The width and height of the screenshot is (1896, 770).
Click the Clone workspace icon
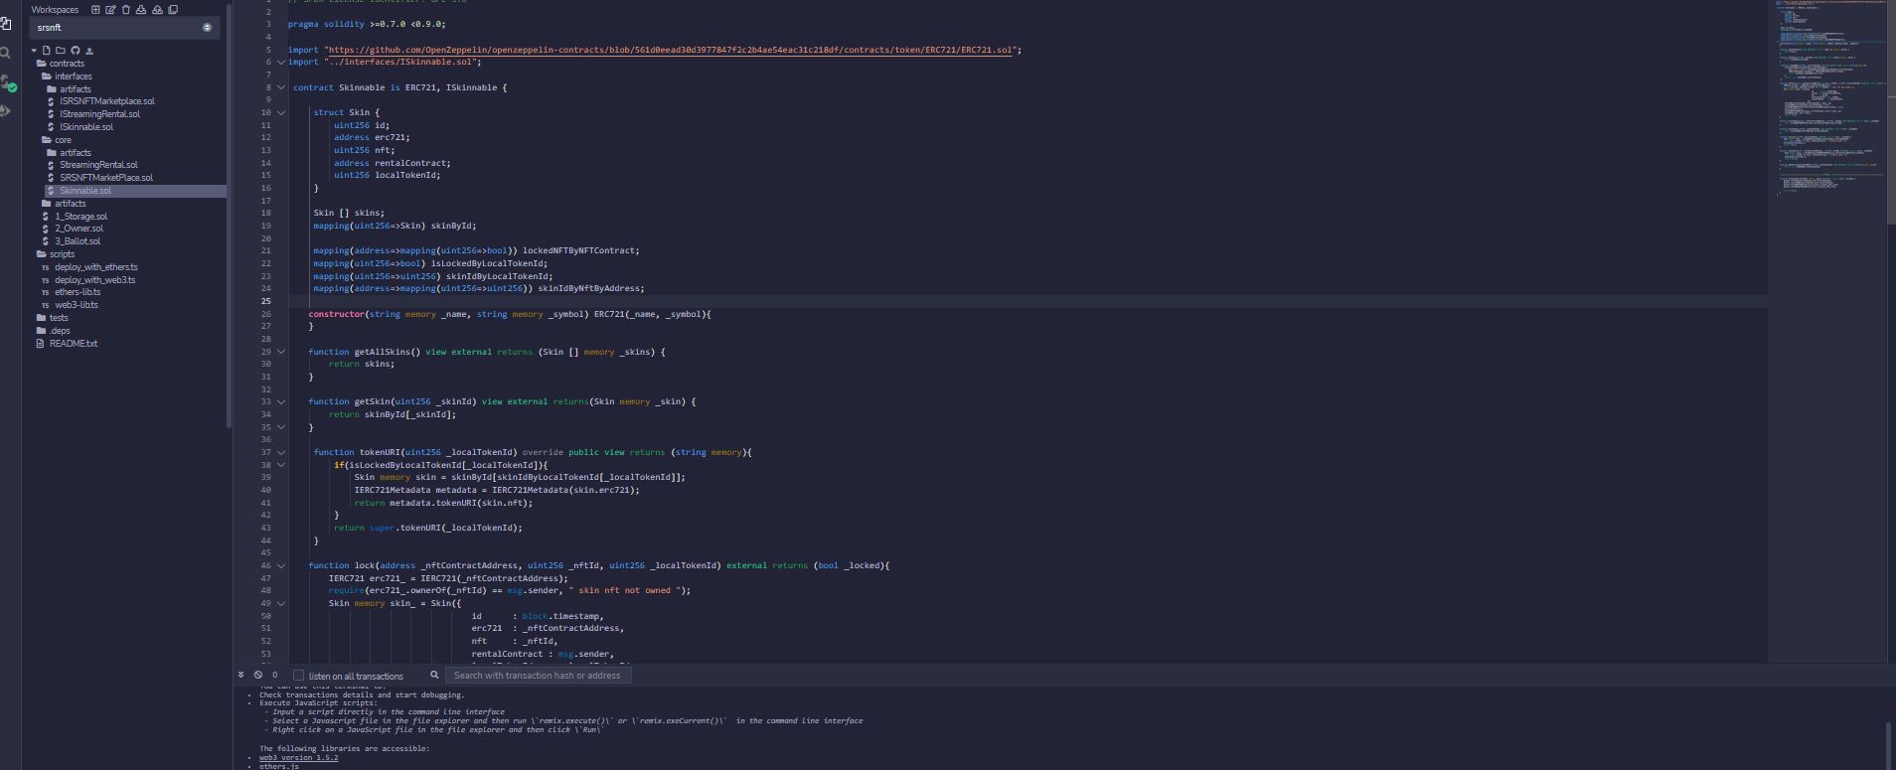pos(173,10)
